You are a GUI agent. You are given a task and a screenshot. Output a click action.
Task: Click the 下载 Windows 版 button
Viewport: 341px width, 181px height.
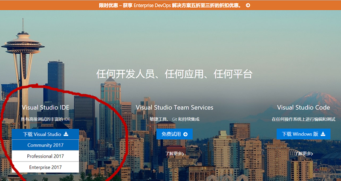click(303, 134)
